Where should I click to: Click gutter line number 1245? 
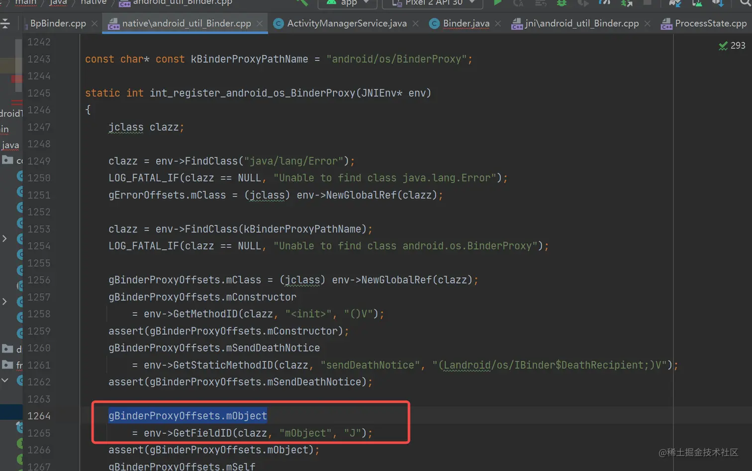[x=39, y=93]
